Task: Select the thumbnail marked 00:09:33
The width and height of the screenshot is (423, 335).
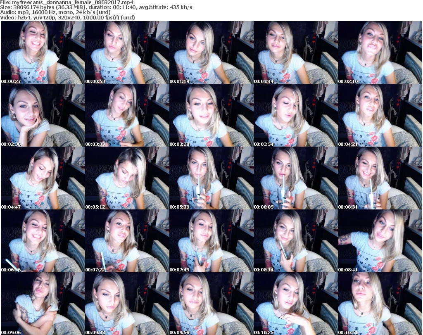Action: coord(127,304)
